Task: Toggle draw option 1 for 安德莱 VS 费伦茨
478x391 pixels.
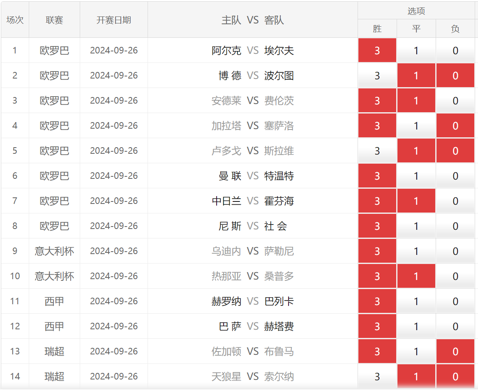Action: tap(416, 100)
